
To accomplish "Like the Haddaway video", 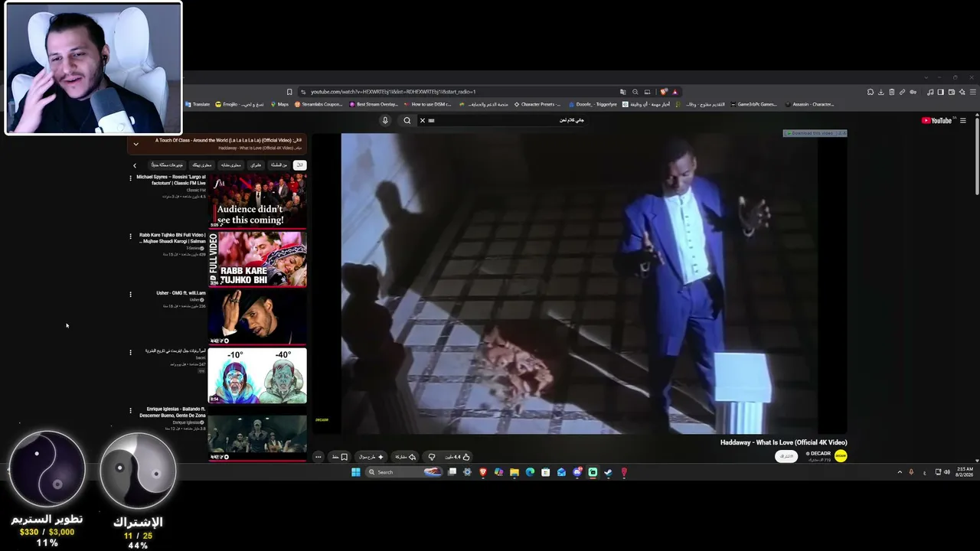I will point(457,457).
